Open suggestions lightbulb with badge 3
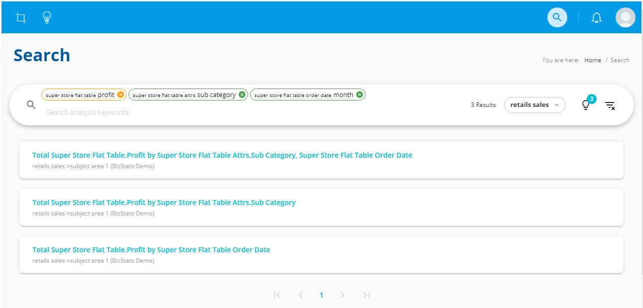This screenshot has width=643, height=308. (x=586, y=105)
